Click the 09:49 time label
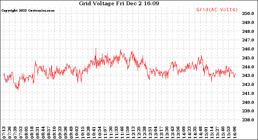 pos(71,133)
